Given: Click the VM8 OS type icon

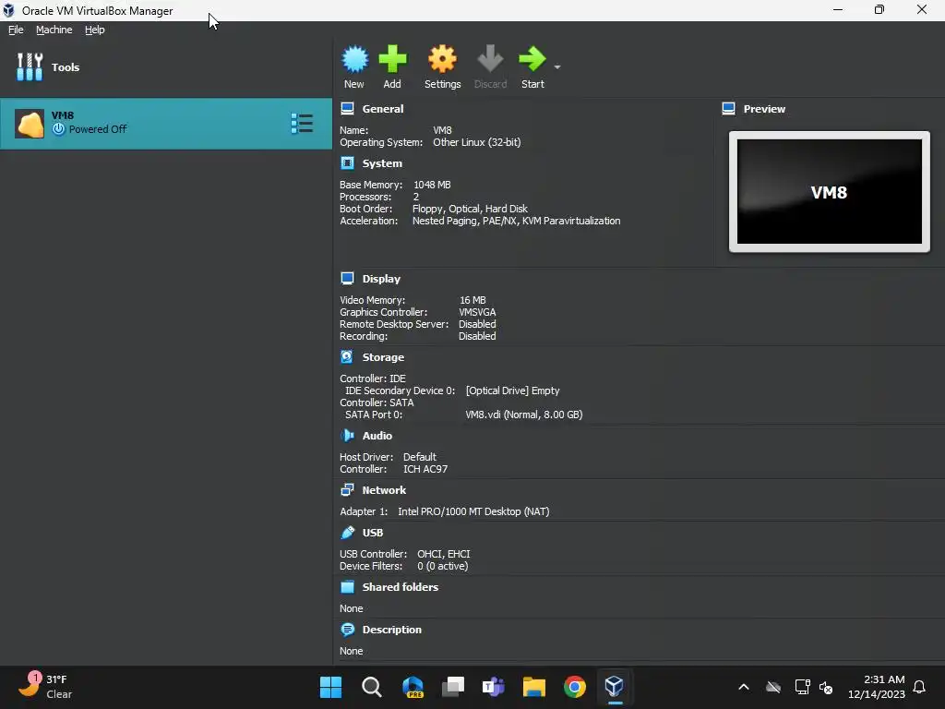Looking at the screenshot, I should pos(29,124).
